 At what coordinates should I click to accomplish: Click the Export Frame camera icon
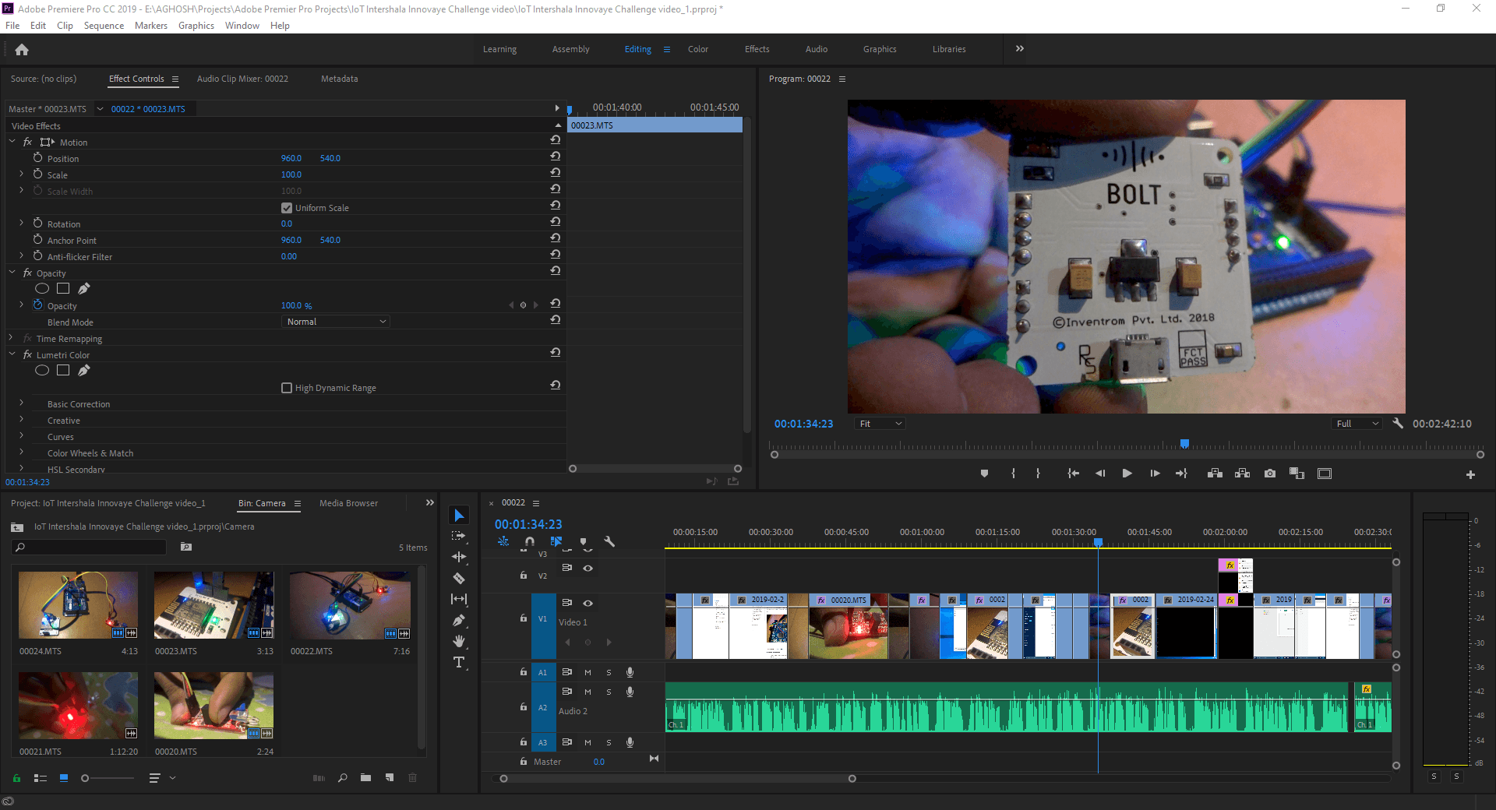(1269, 473)
